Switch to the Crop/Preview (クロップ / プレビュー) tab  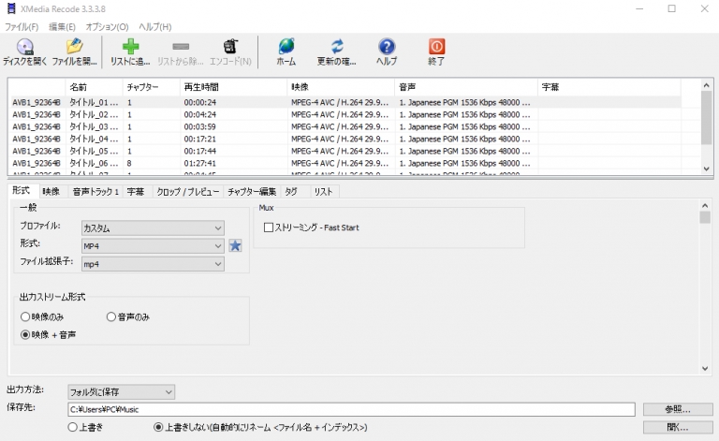tap(187, 192)
